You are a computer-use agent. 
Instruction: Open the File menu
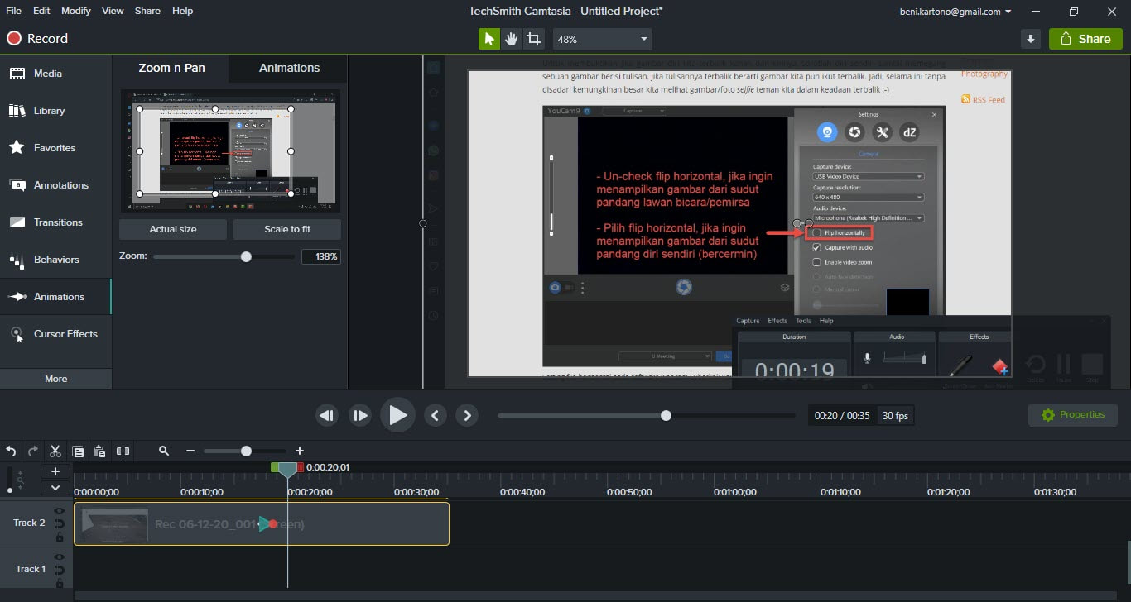14,11
